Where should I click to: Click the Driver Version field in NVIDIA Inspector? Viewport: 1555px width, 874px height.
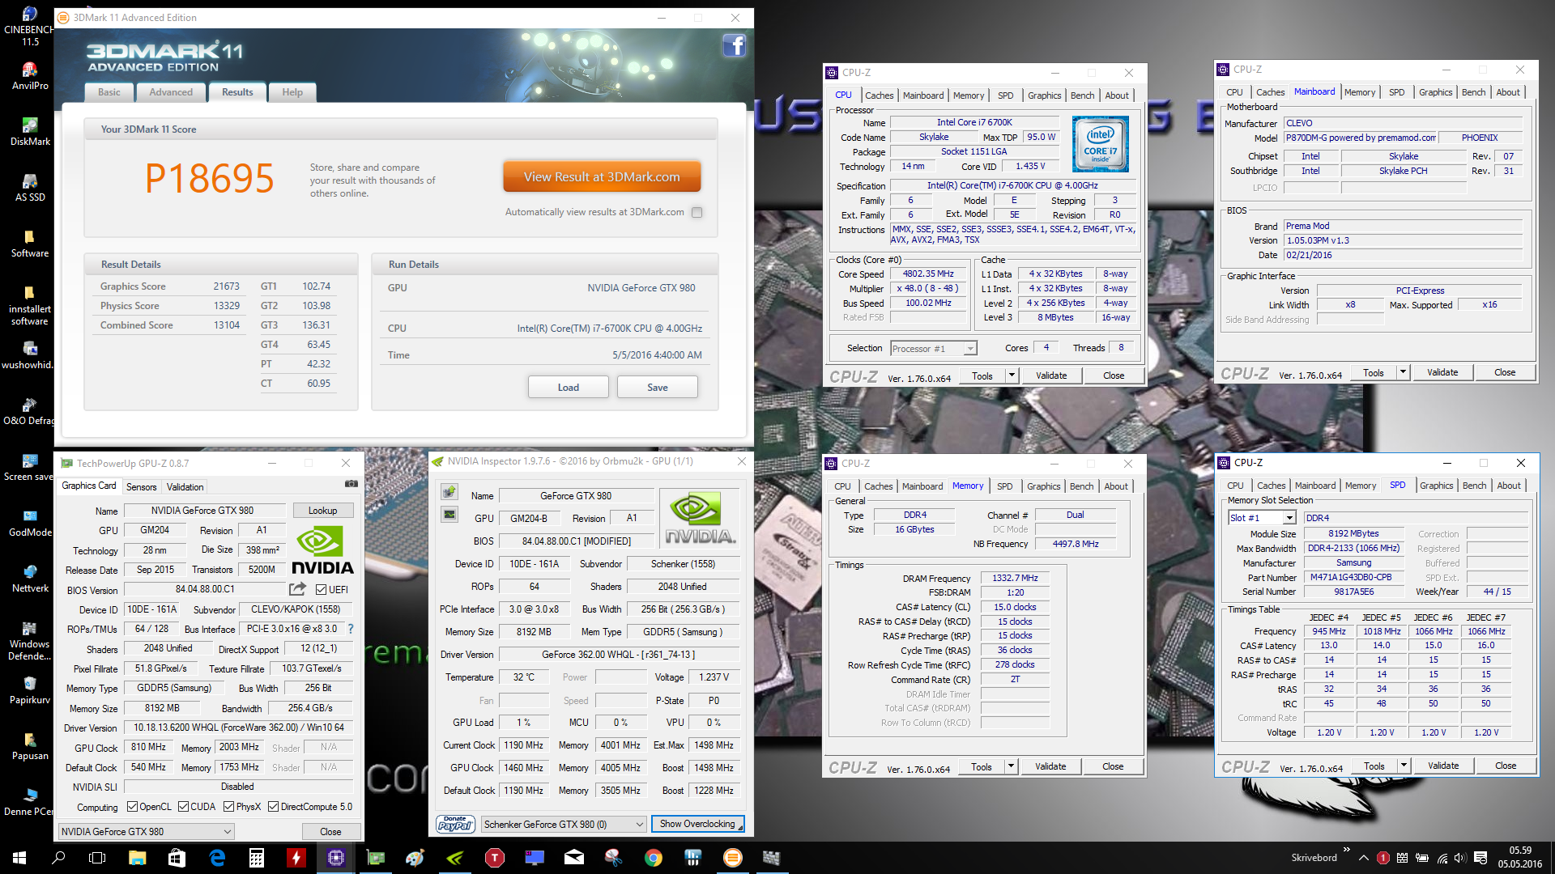pyautogui.click(x=618, y=654)
